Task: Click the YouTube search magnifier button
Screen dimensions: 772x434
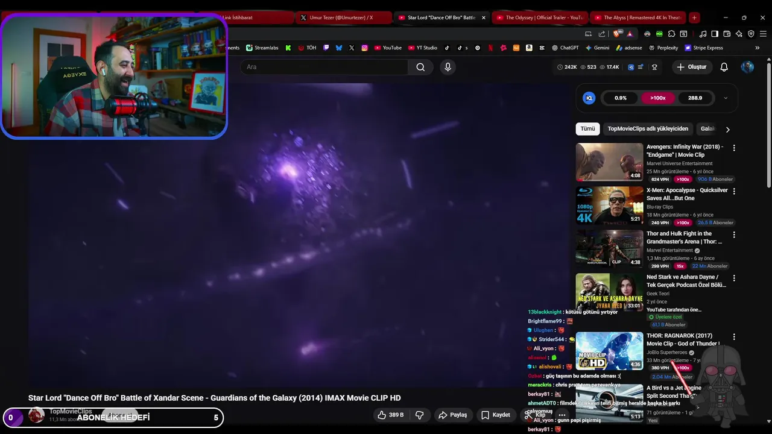Action: point(420,67)
